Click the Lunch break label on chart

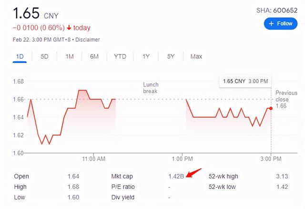coord(151,88)
